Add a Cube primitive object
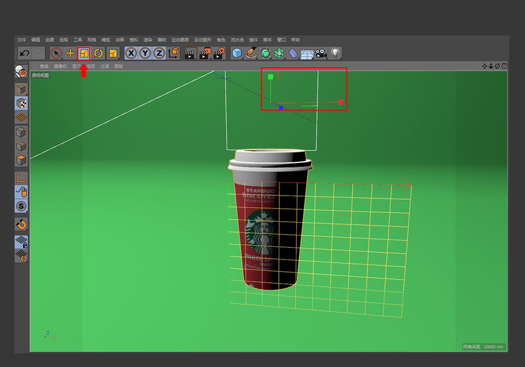The image size is (525, 367). (237, 53)
